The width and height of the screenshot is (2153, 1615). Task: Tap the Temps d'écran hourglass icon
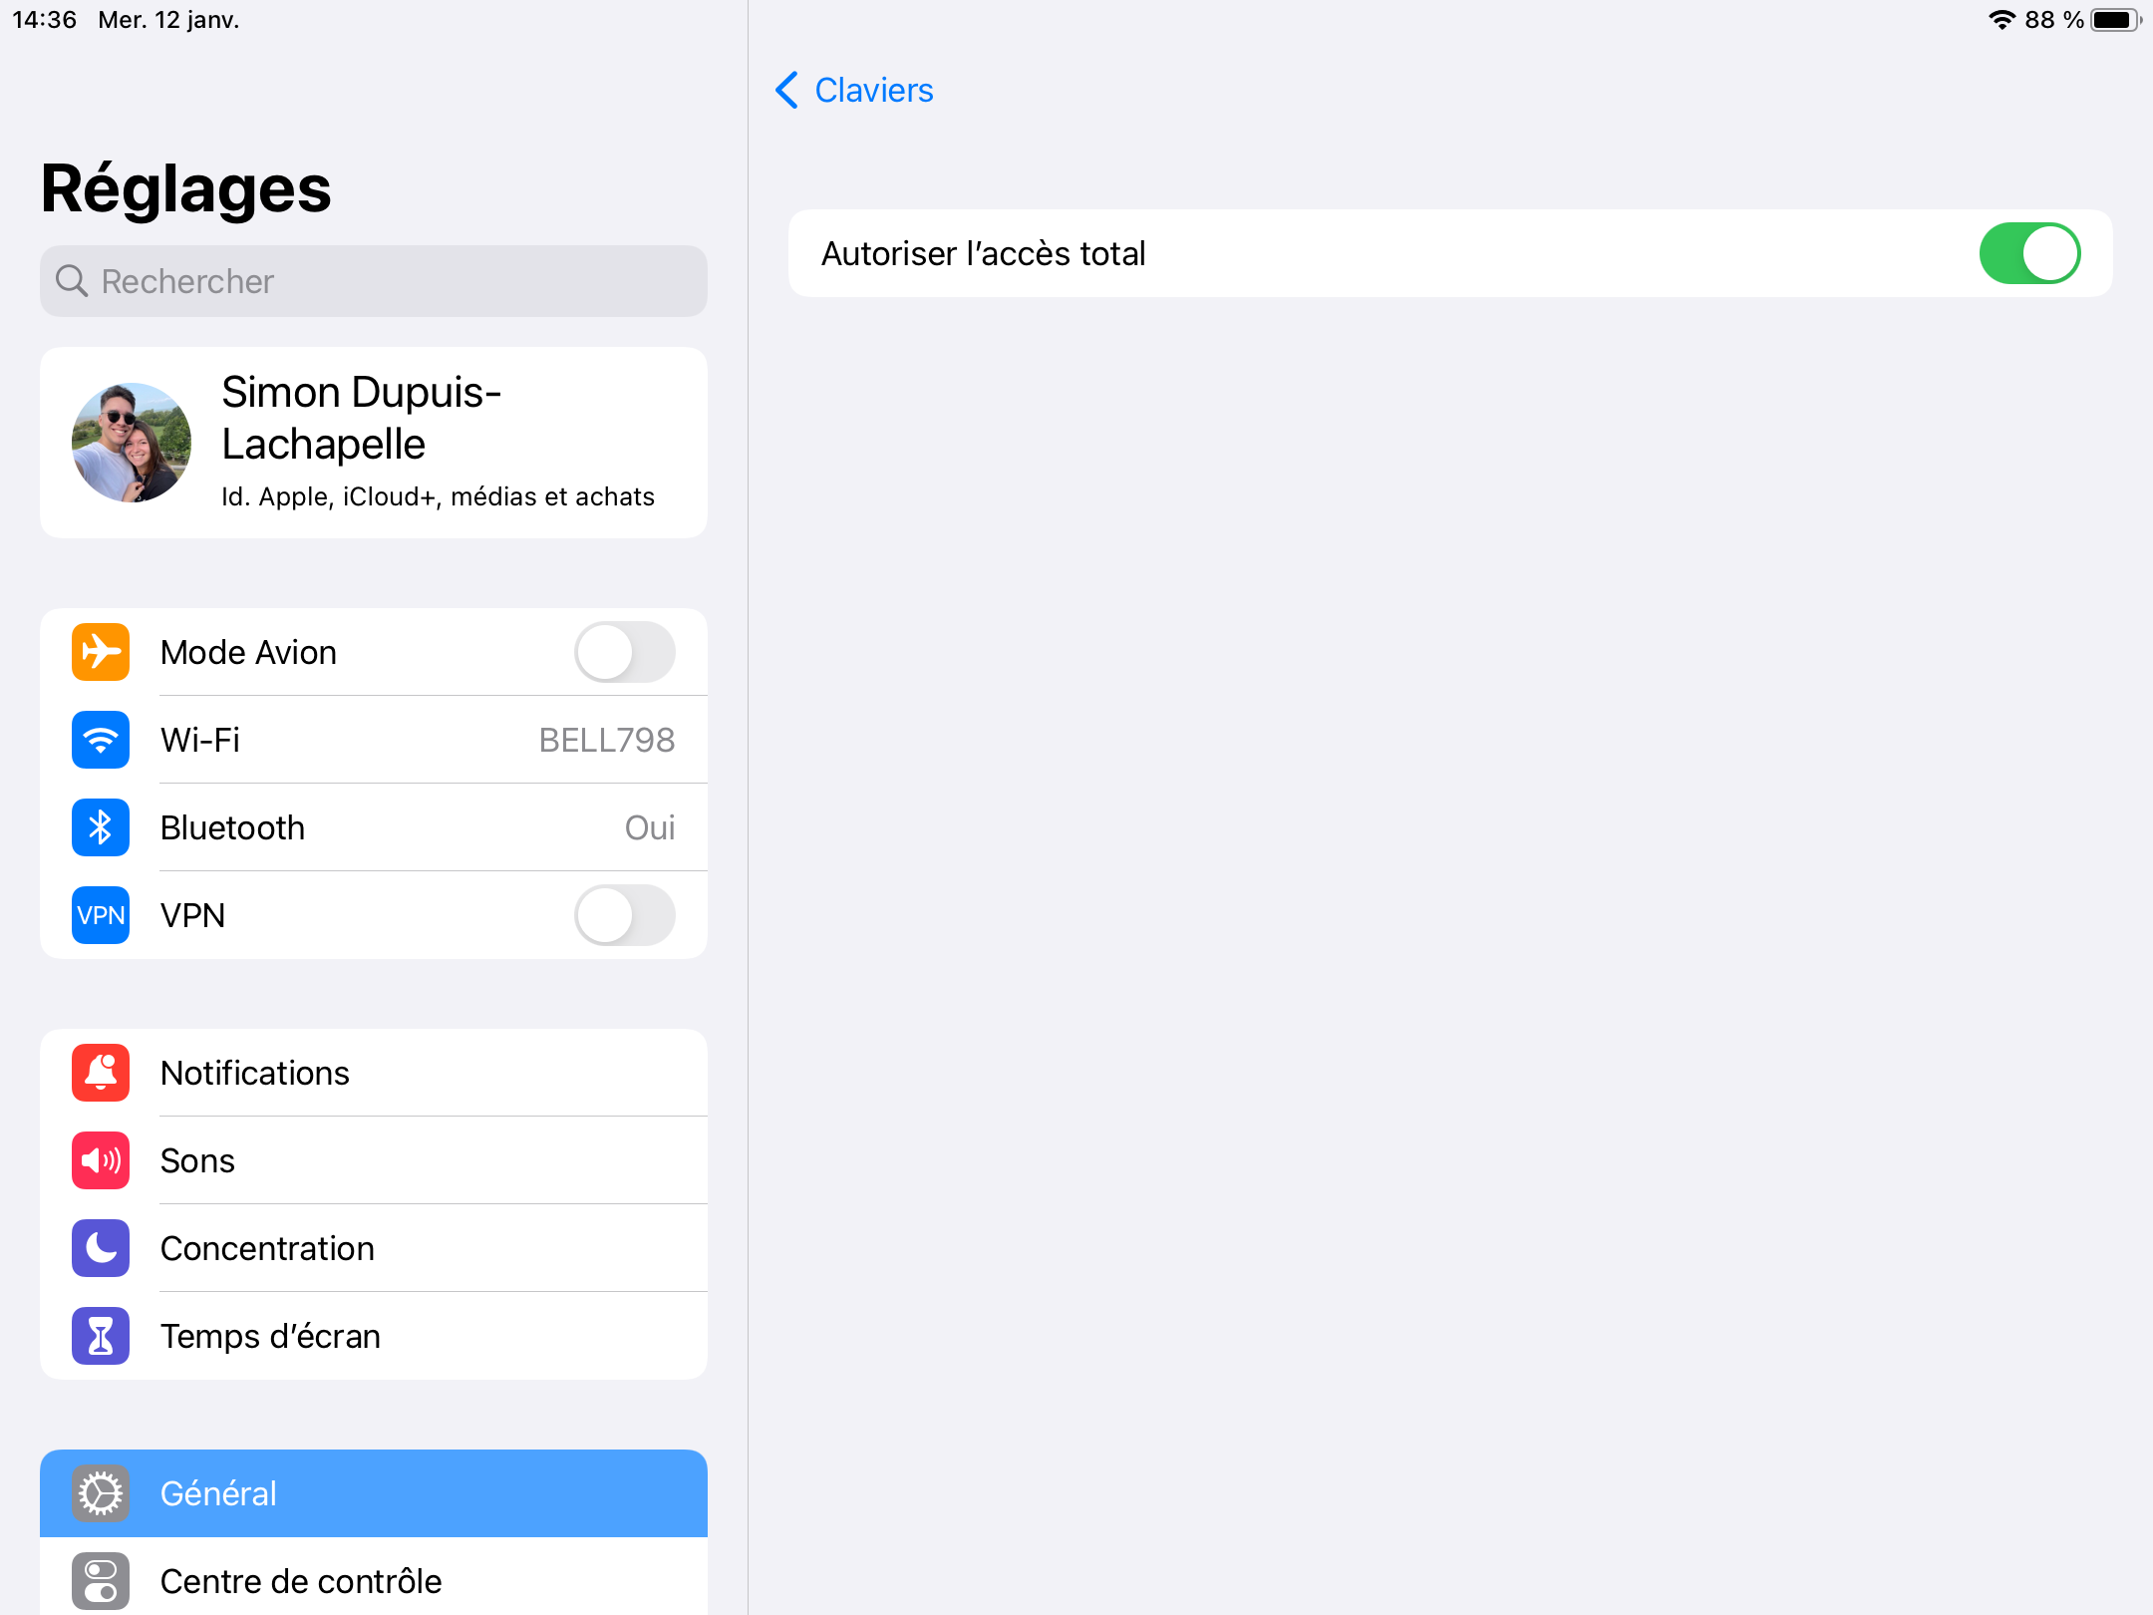[x=101, y=1336]
